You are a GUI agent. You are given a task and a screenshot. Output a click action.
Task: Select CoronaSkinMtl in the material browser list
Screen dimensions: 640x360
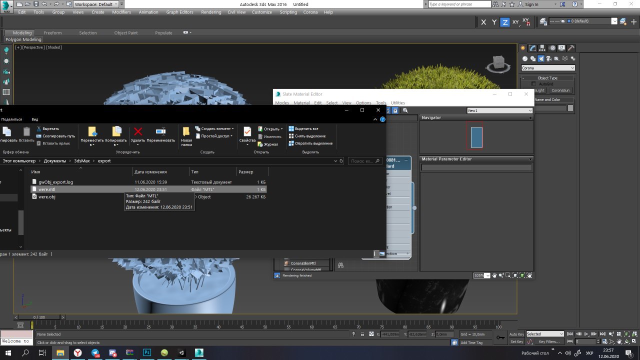point(304,263)
